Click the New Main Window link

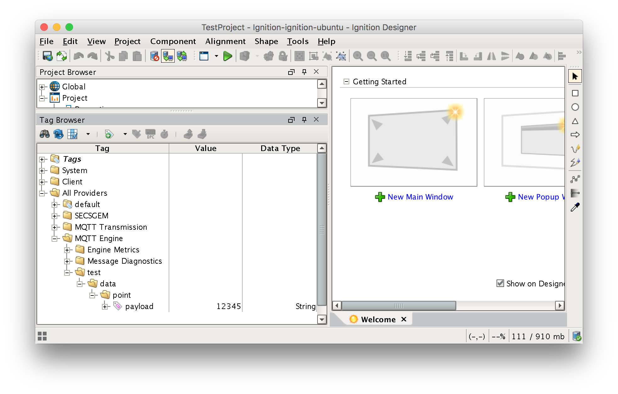420,197
